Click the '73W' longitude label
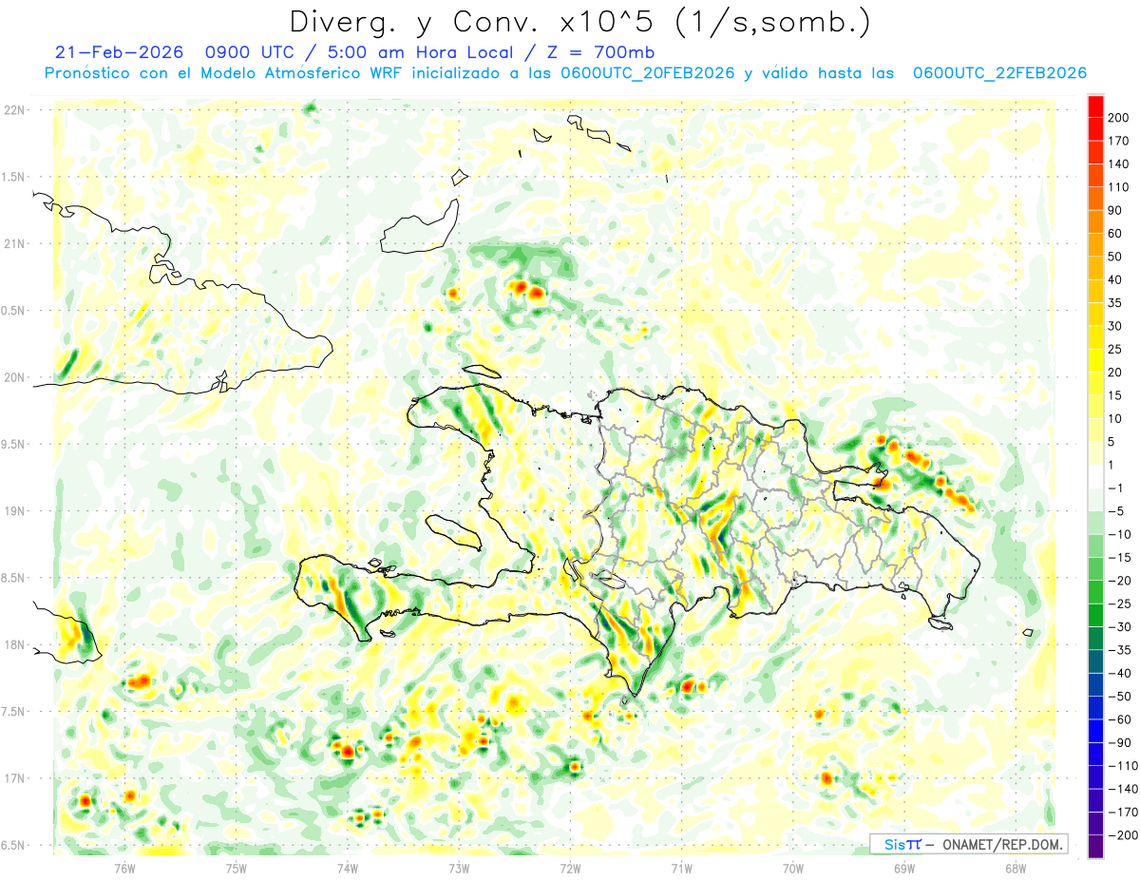The height and width of the screenshot is (881, 1140). 458,867
